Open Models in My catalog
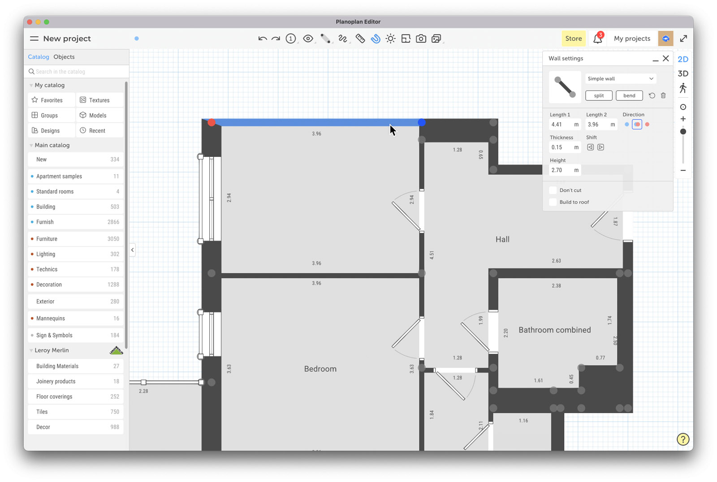 [x=100, y=115]
